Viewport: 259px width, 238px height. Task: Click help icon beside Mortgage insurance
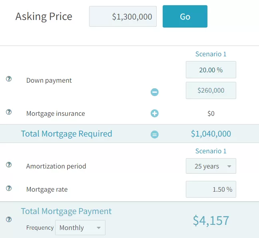(x=9, y=112)
